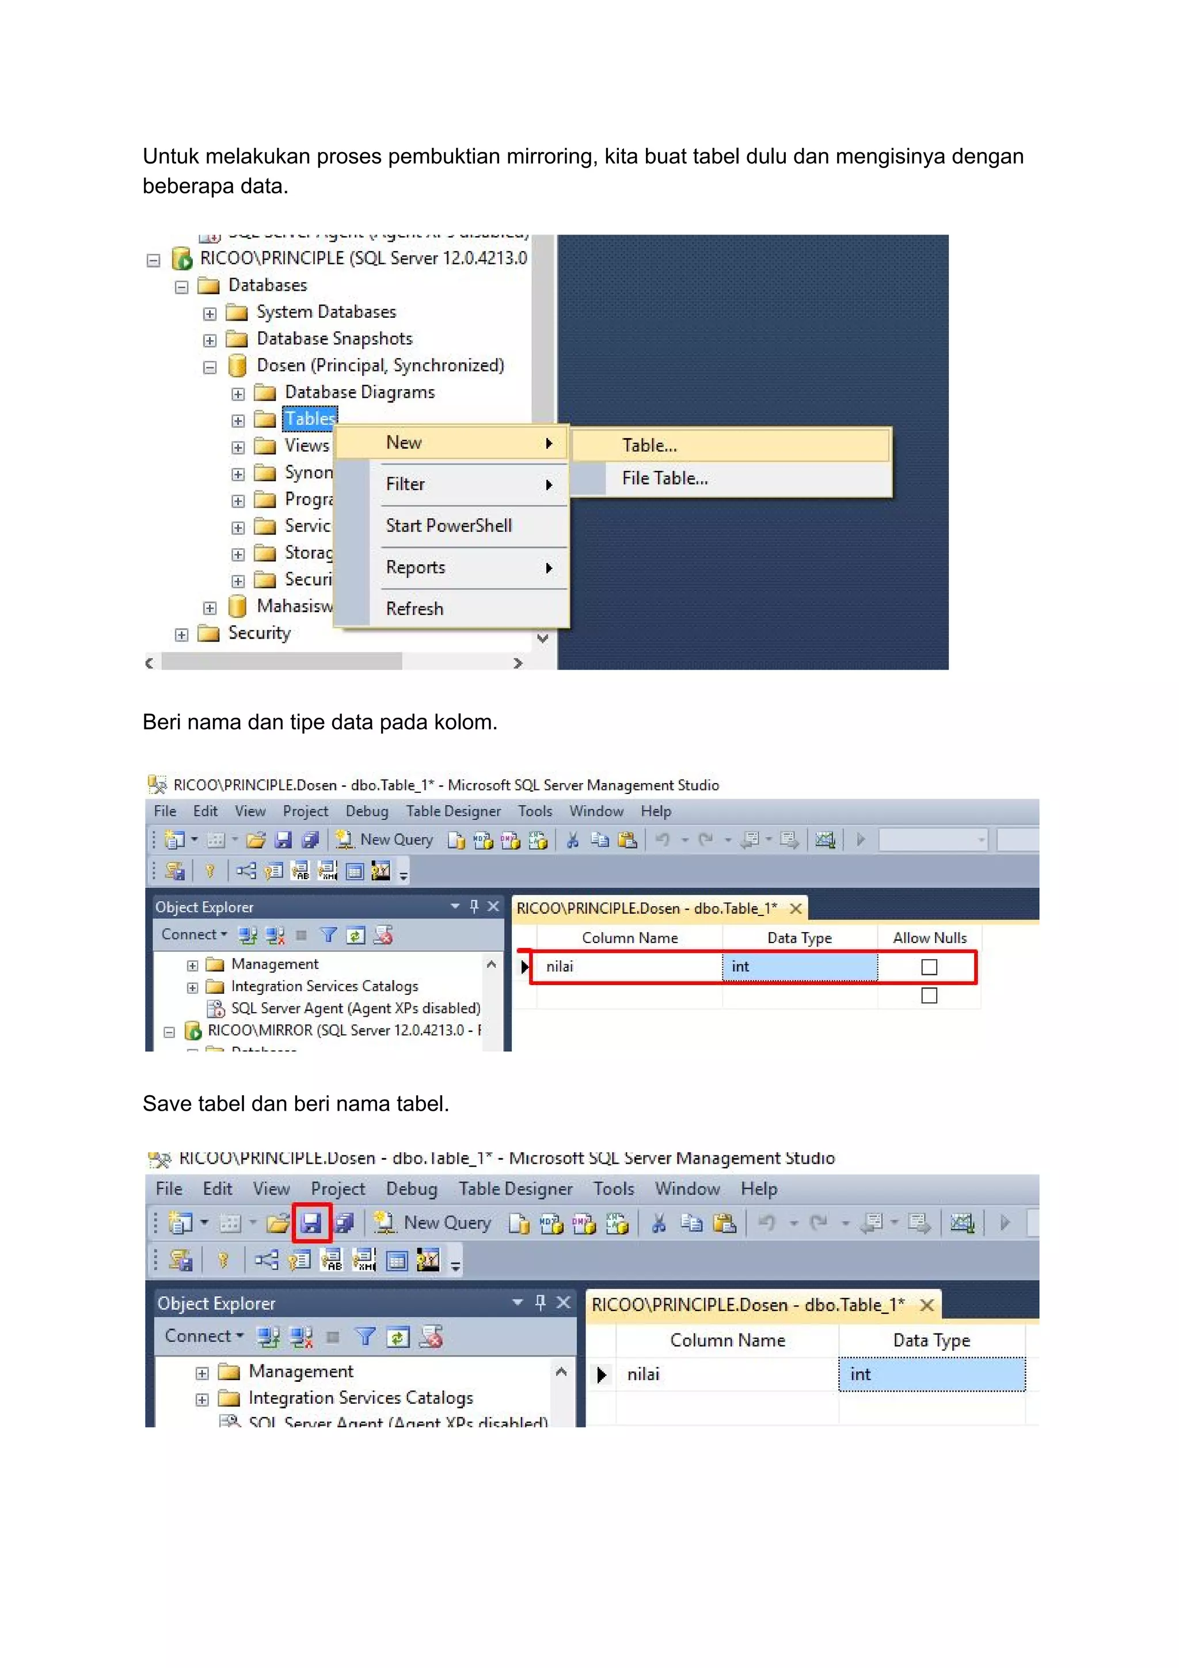Expand the Management folder in the 'Save tabel' step
The height and width of the screenshot is (1668, 1179).
tap(202, 1373)
